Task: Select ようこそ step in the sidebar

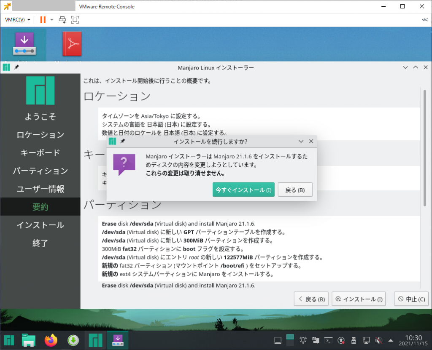Action: (x=40, y=116)
